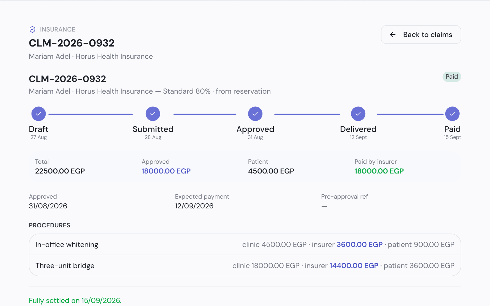Select the In-office whitening procedure row
The image size is (490, 306).
point(245,244)
